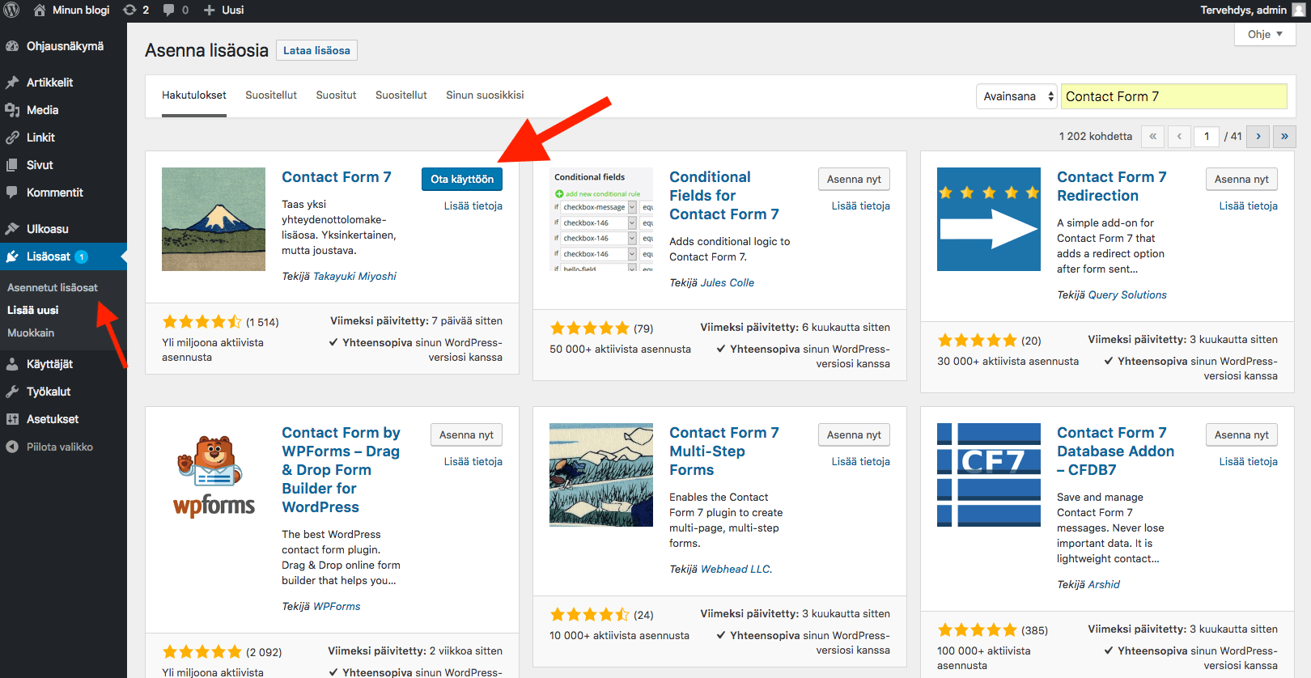Open Asennetut lisäosat submenu
The height and width of the screenshot is (678, 1311).
(53, 287)
